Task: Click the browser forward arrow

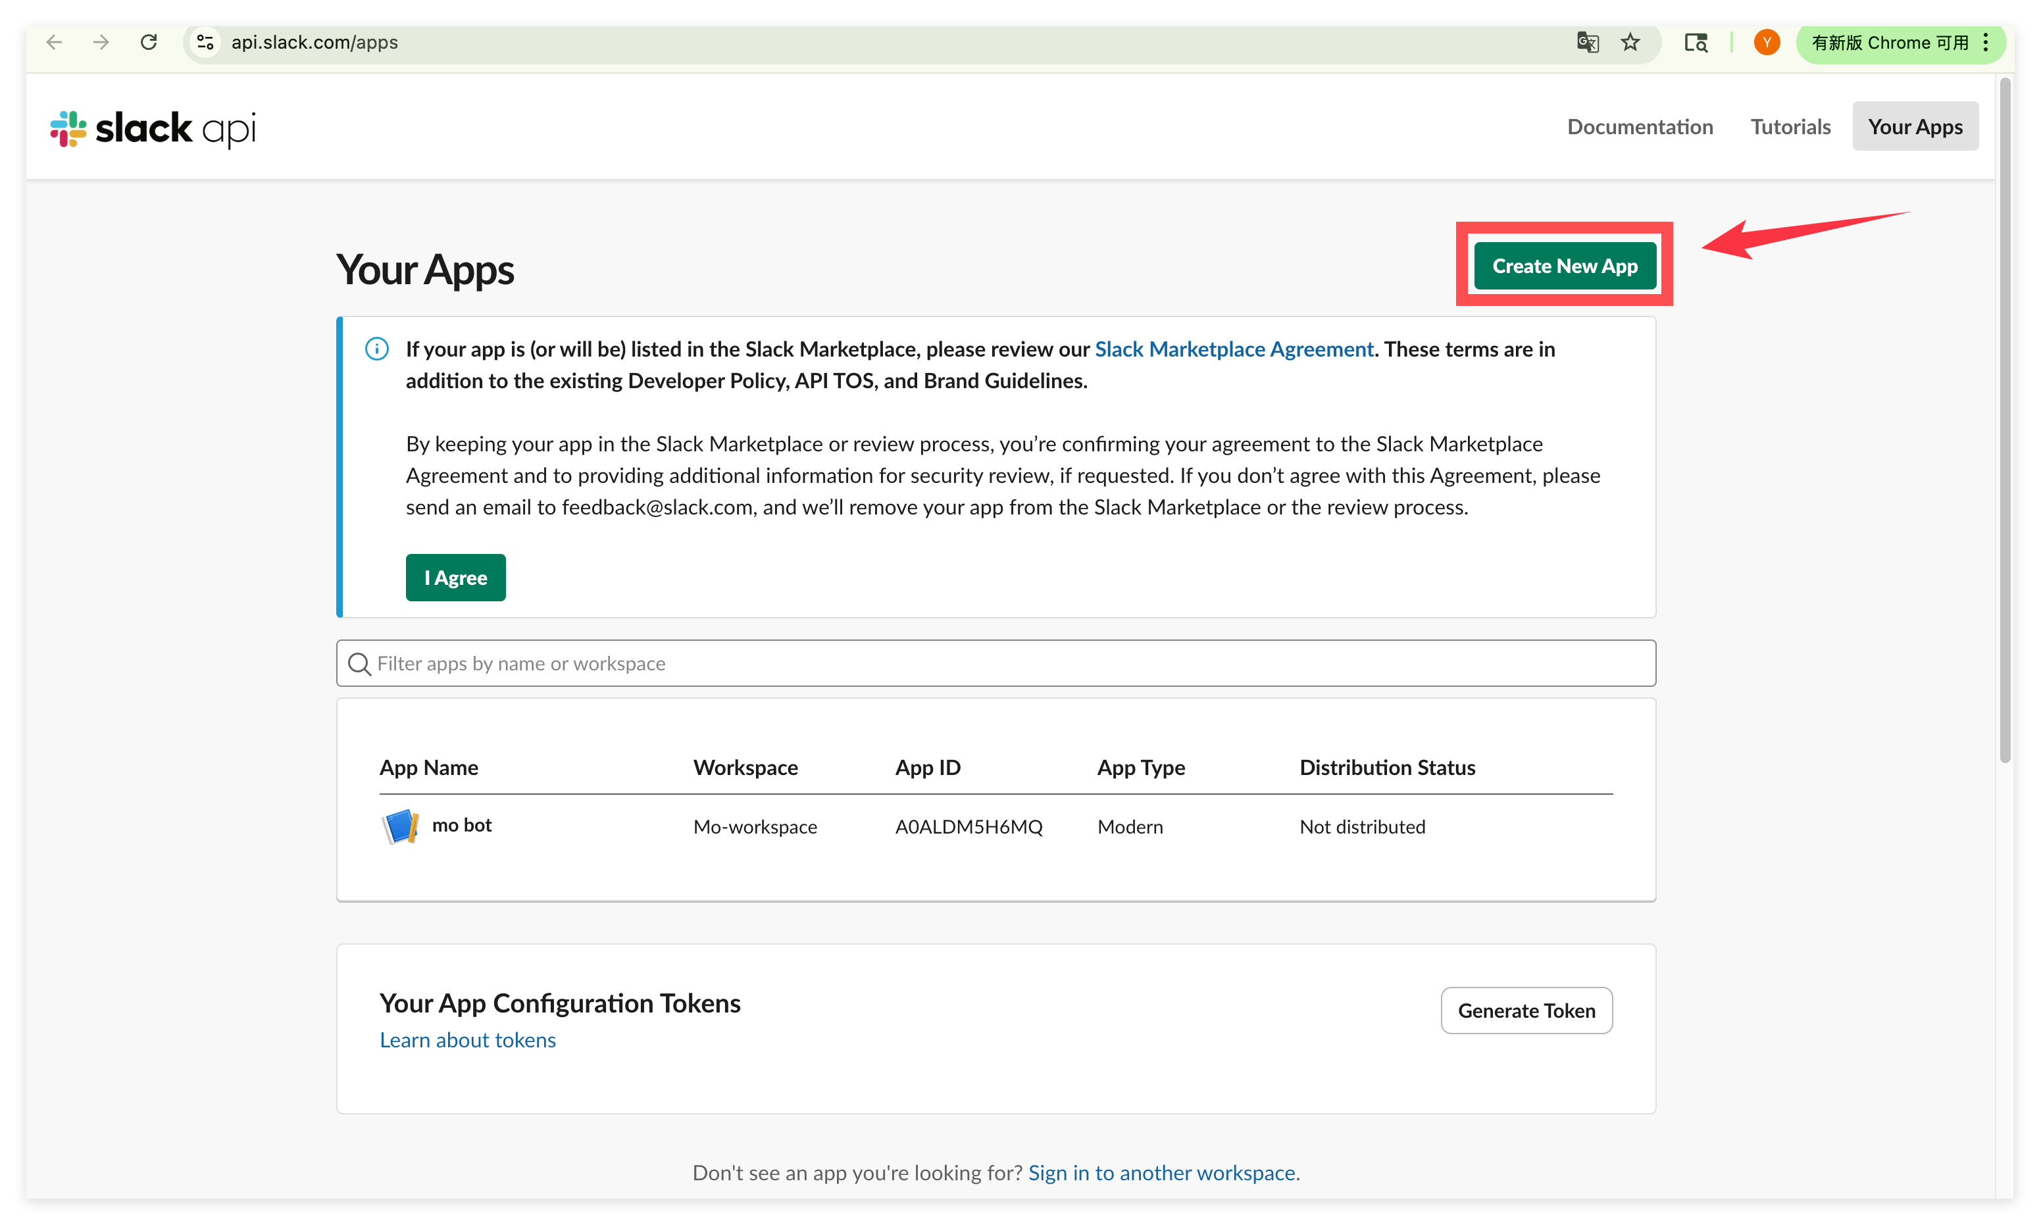Action: [x=101, y=42]
